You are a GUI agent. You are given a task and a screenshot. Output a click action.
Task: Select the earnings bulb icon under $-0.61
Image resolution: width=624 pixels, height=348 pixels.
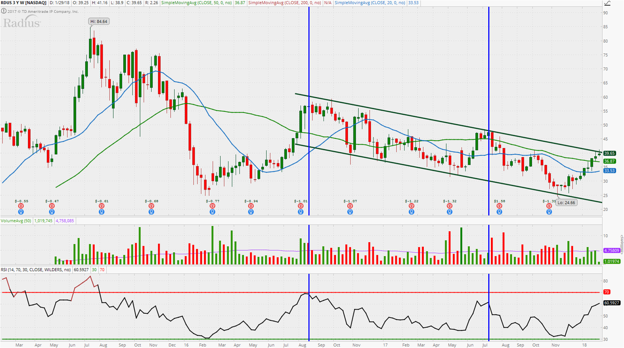tap(102, 211)
